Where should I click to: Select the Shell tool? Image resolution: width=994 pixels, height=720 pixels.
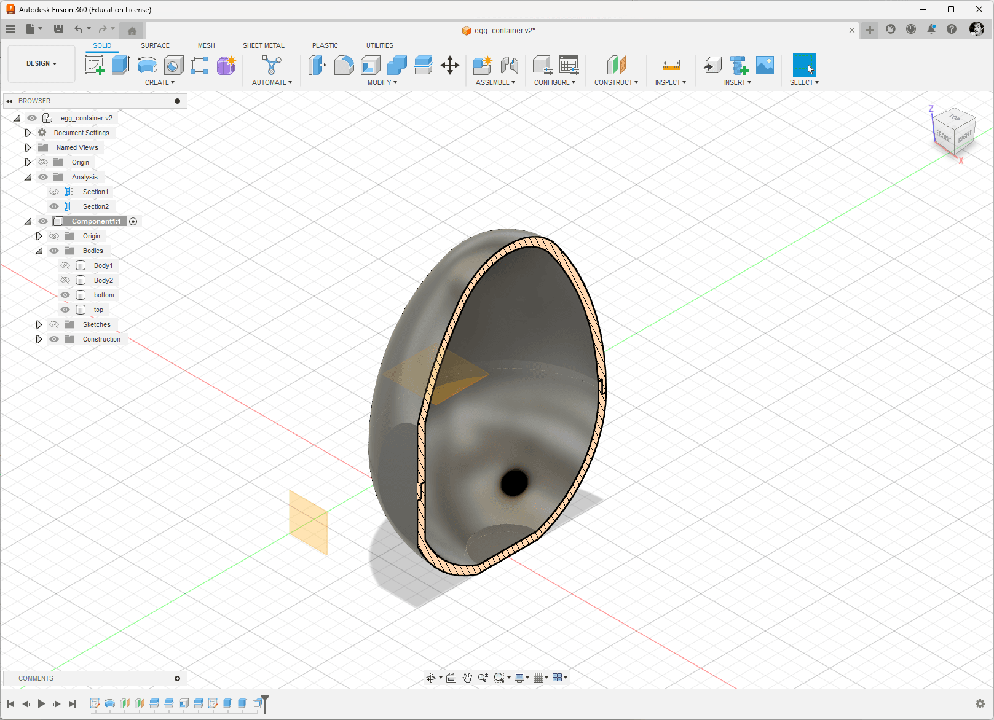370,65
